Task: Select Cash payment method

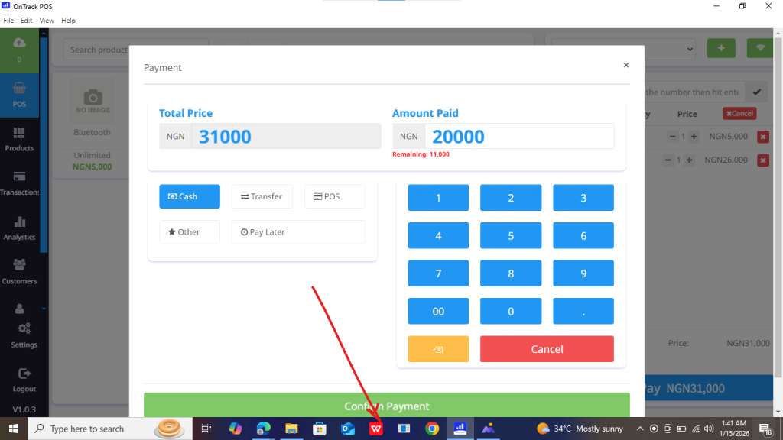Action: click(x=189, y=196)
